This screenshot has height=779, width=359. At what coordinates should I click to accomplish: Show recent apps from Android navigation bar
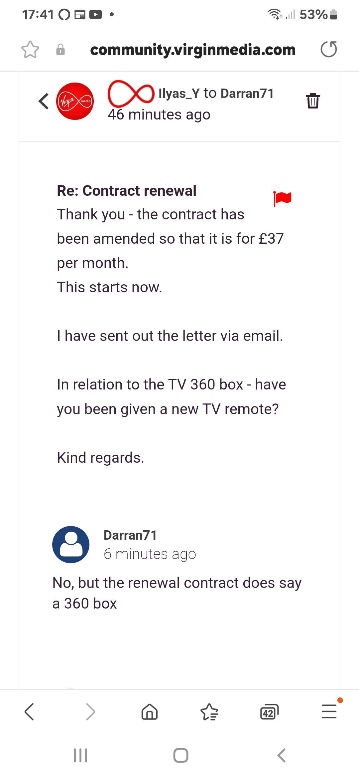pos(80,755)
